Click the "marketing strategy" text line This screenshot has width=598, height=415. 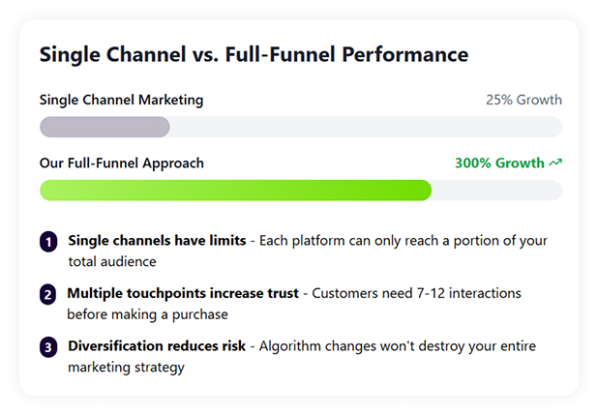click(126, 368)
